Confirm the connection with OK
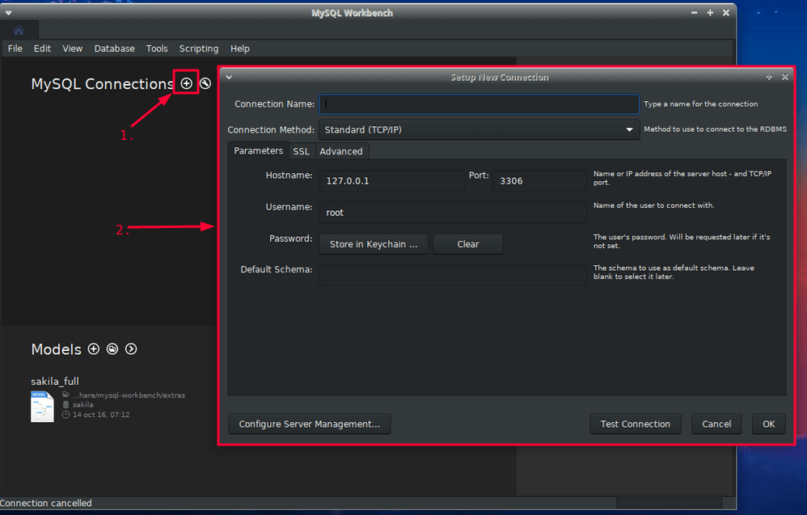The width and height of the screenshot is (807, 515). pos(769,424)
